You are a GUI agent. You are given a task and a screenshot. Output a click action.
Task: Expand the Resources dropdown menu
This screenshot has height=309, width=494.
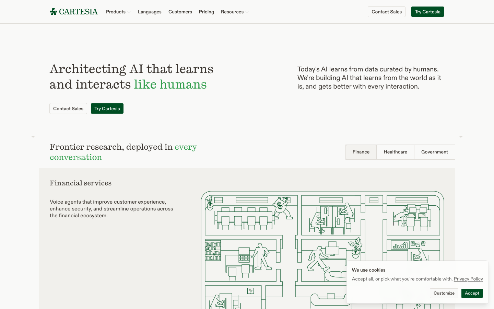pos(235,12)
